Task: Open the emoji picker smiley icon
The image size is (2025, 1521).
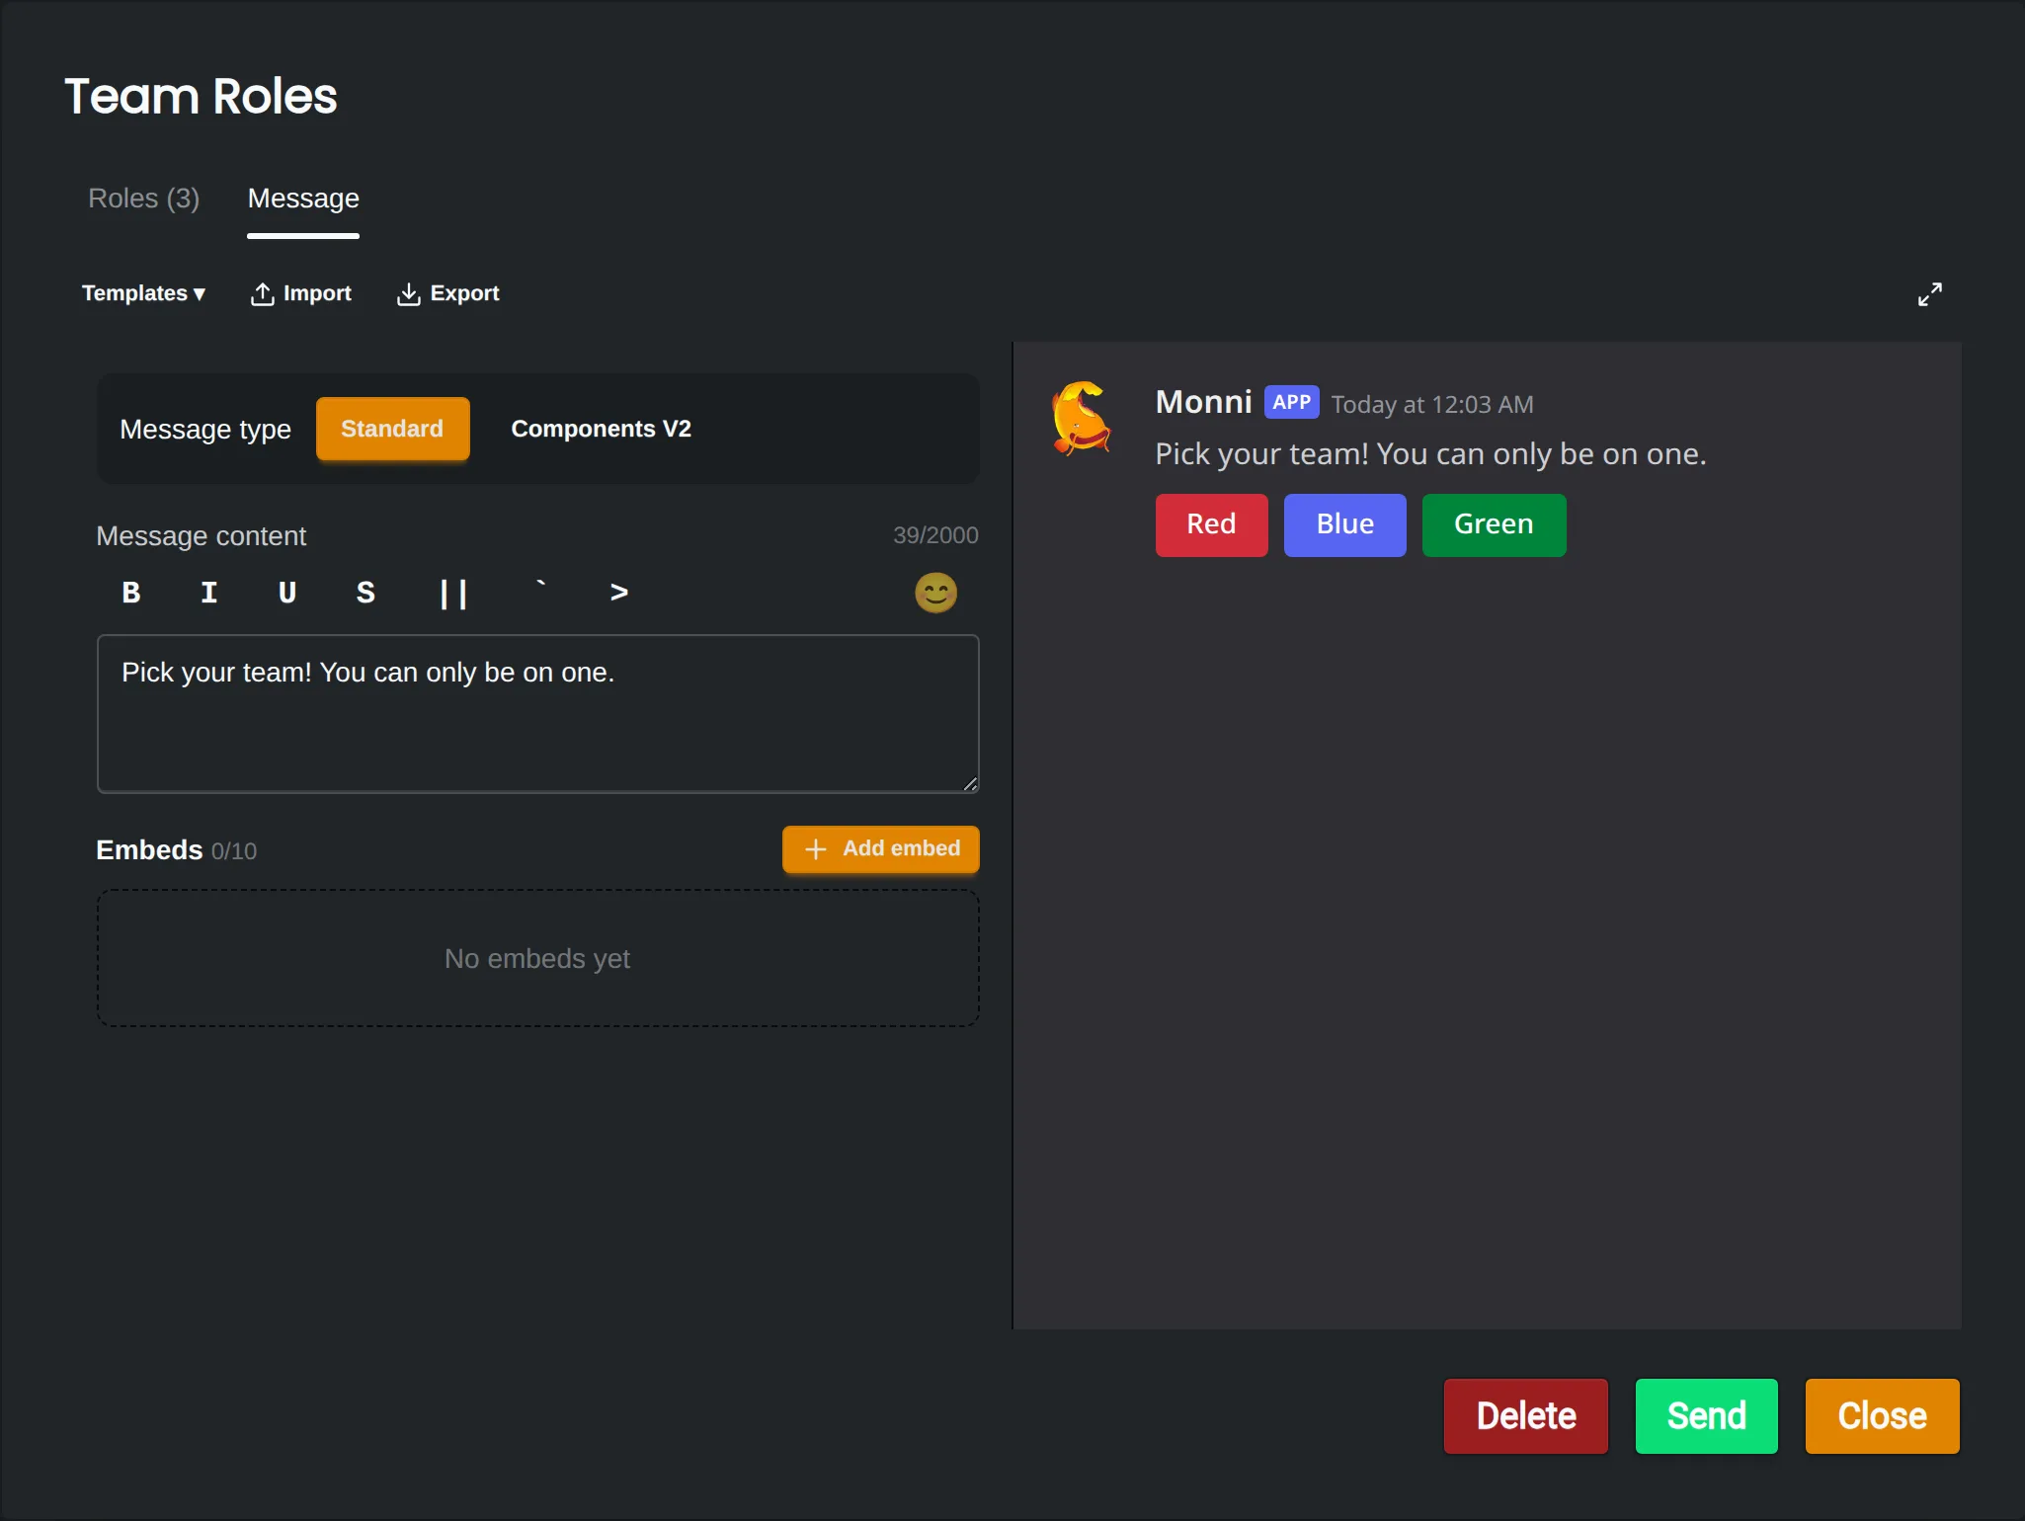Action: tap(935, 593)
